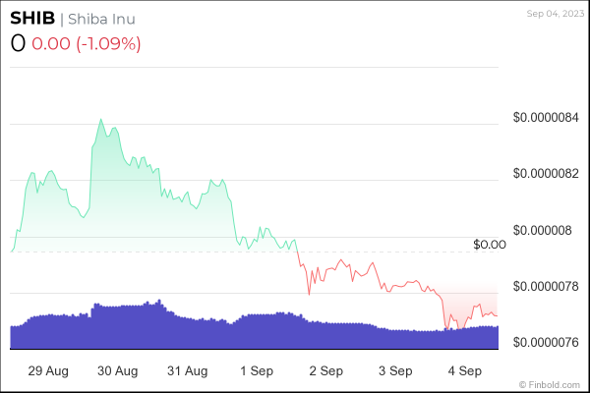Click the 31 Aug date tick
590x393 pixels.
(x=188, y=371)
